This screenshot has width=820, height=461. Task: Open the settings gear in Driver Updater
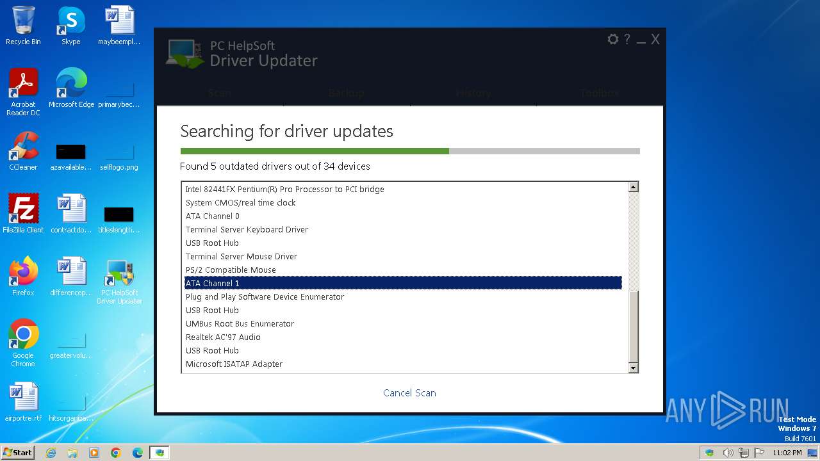pos(613,40)
